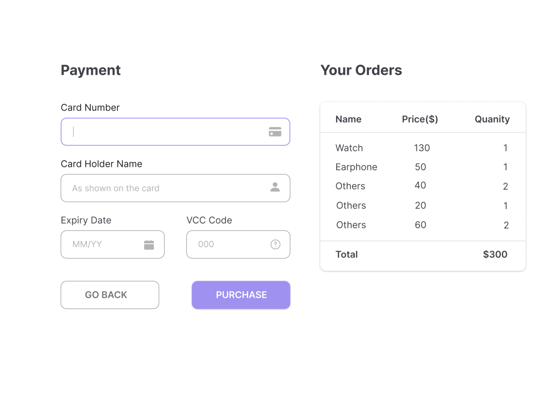Click the Your Orders heading

(361, 70)
